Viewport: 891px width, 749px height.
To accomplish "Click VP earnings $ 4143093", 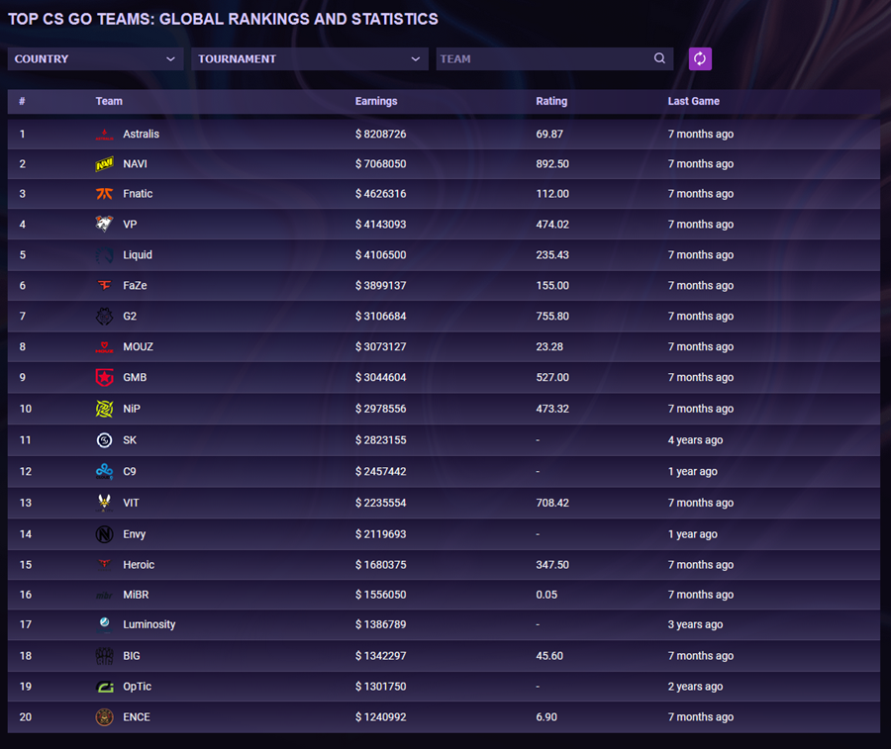I will [381, 225].
